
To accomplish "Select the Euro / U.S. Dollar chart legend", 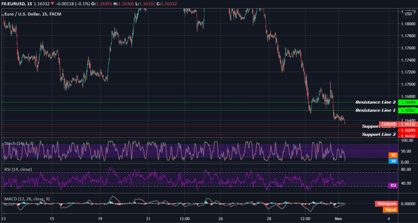I will (x=33, y=14).
